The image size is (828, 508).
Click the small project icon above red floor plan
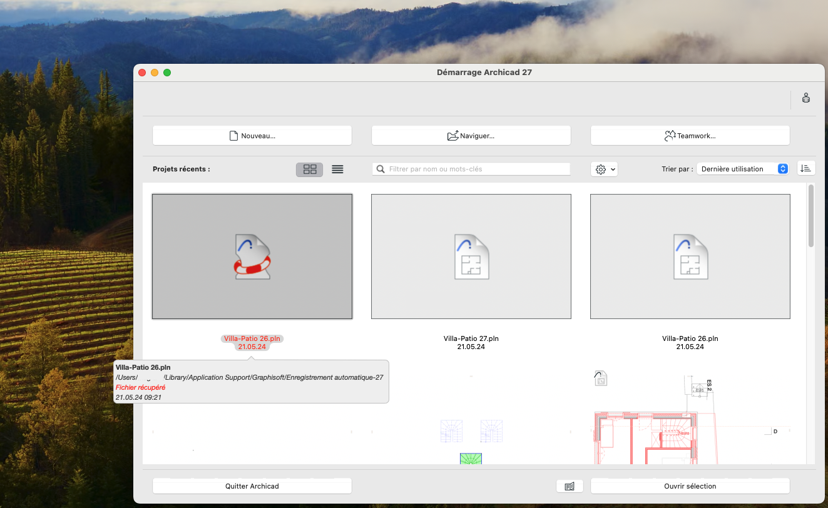601,378
